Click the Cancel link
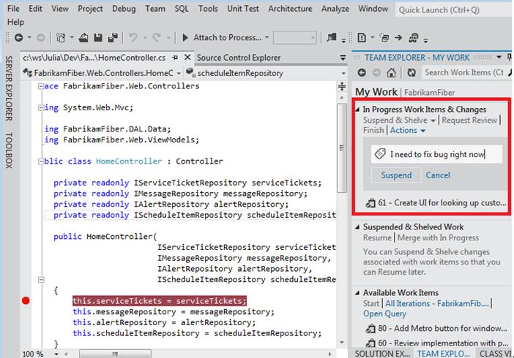 point(438,175)
